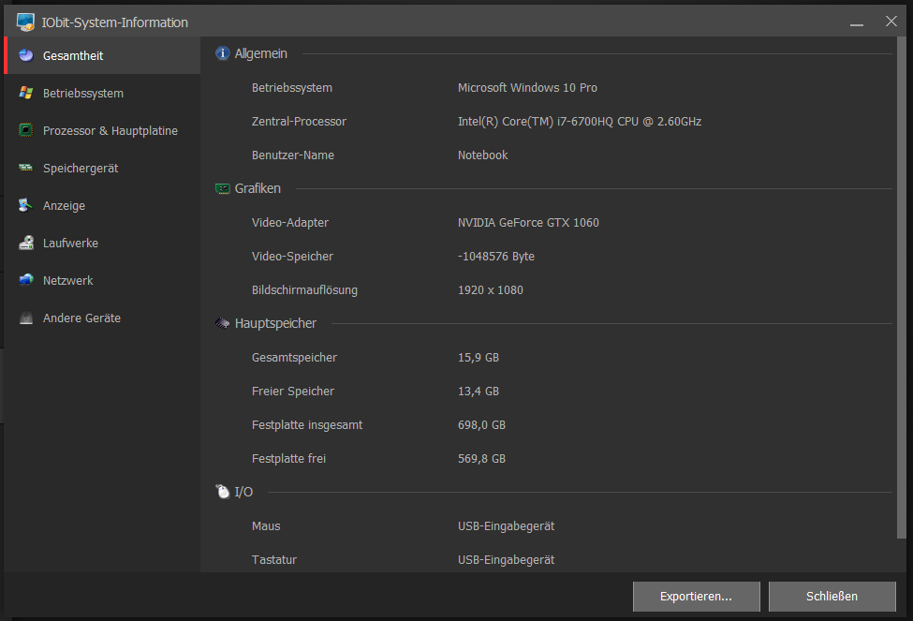The height and width of the screenshot is (621, 913).
Task: Click the Speichergerät memory module icon
Action: coord(26,168)
